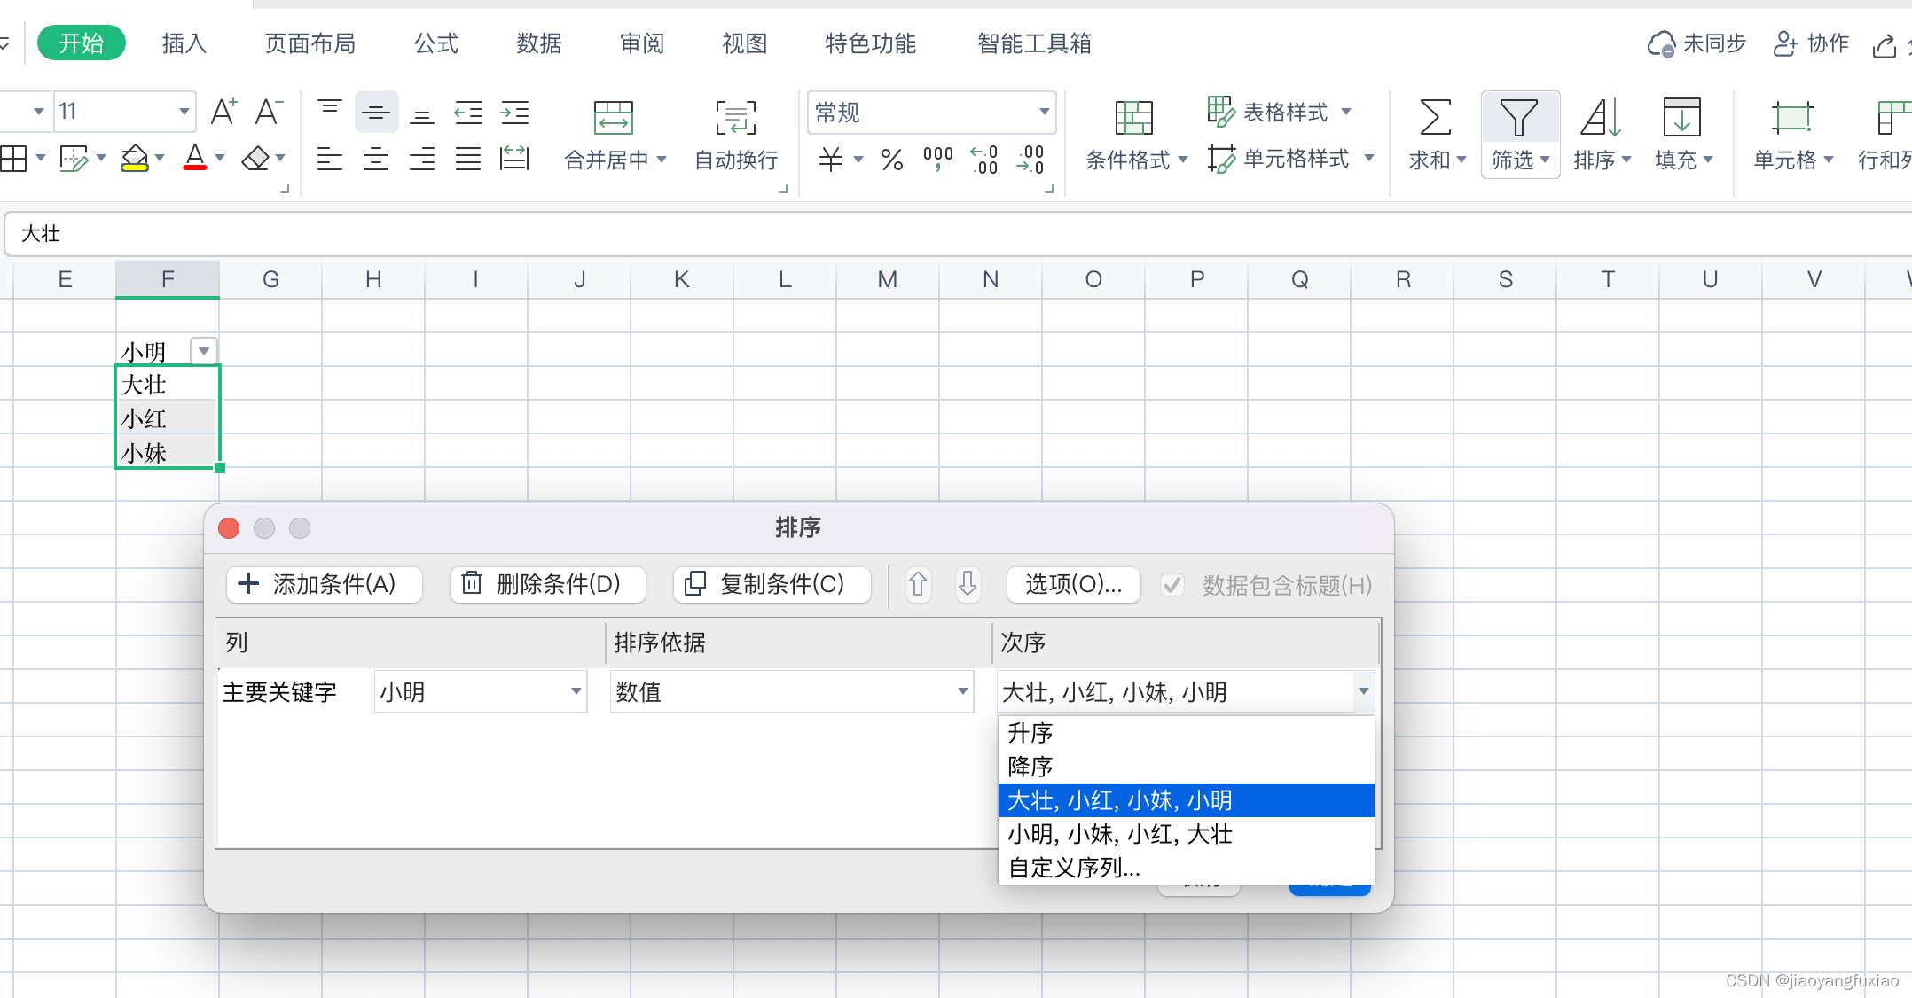Viewport: 1912px width, 998px height.
Task: Toggle 数据包含标题(H) checkbox
Action: 1172,585
